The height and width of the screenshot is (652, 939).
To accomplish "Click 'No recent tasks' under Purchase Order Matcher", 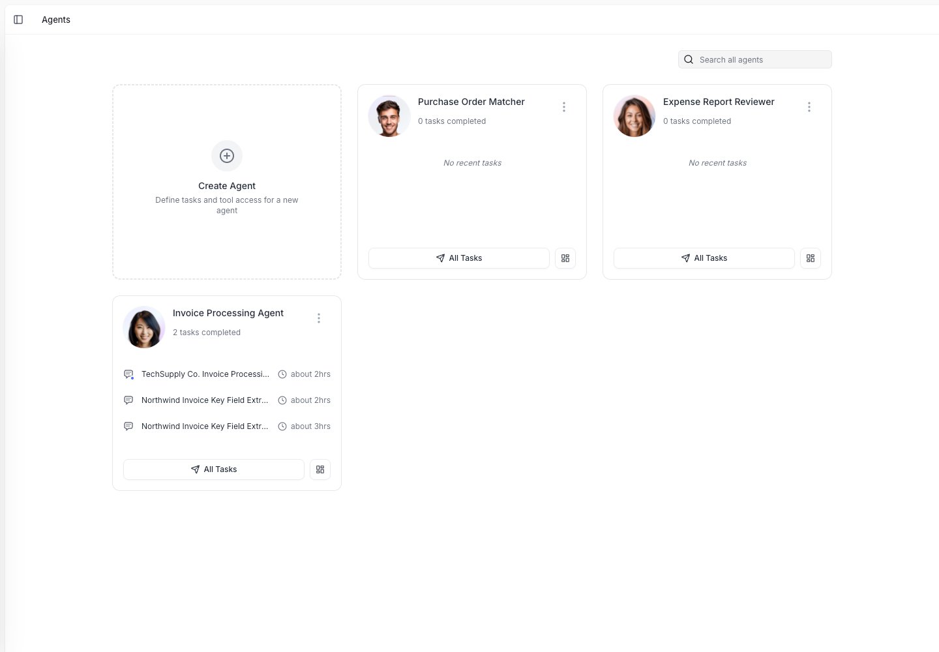I will [473, 163].
